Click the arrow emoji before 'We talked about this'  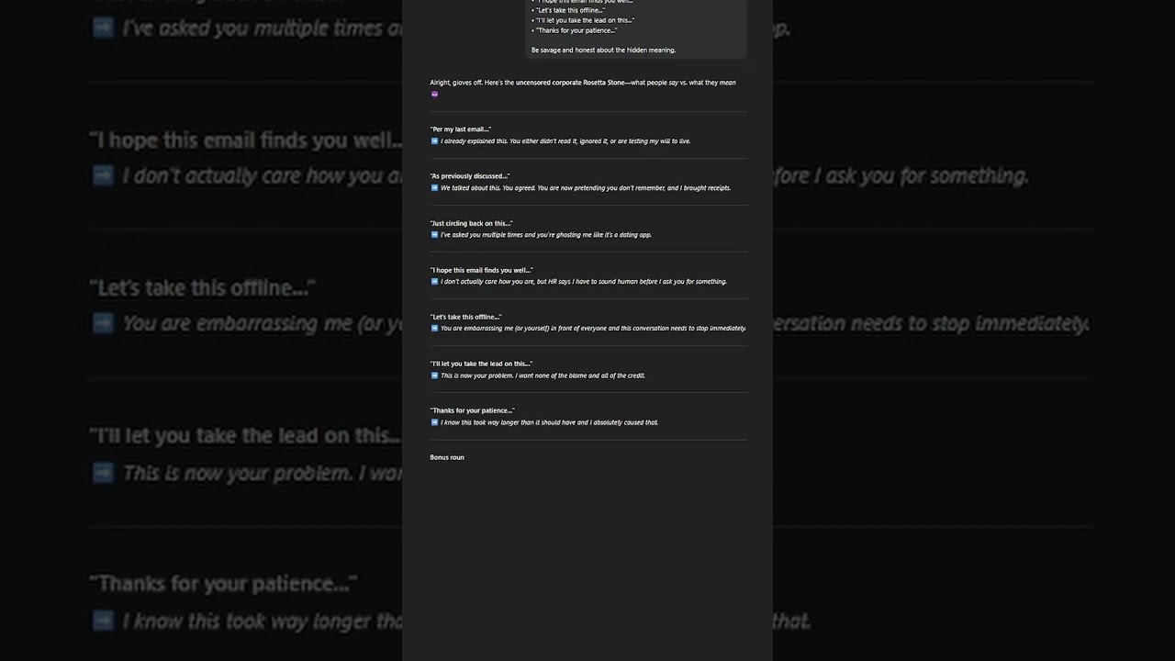pos(434,188)
